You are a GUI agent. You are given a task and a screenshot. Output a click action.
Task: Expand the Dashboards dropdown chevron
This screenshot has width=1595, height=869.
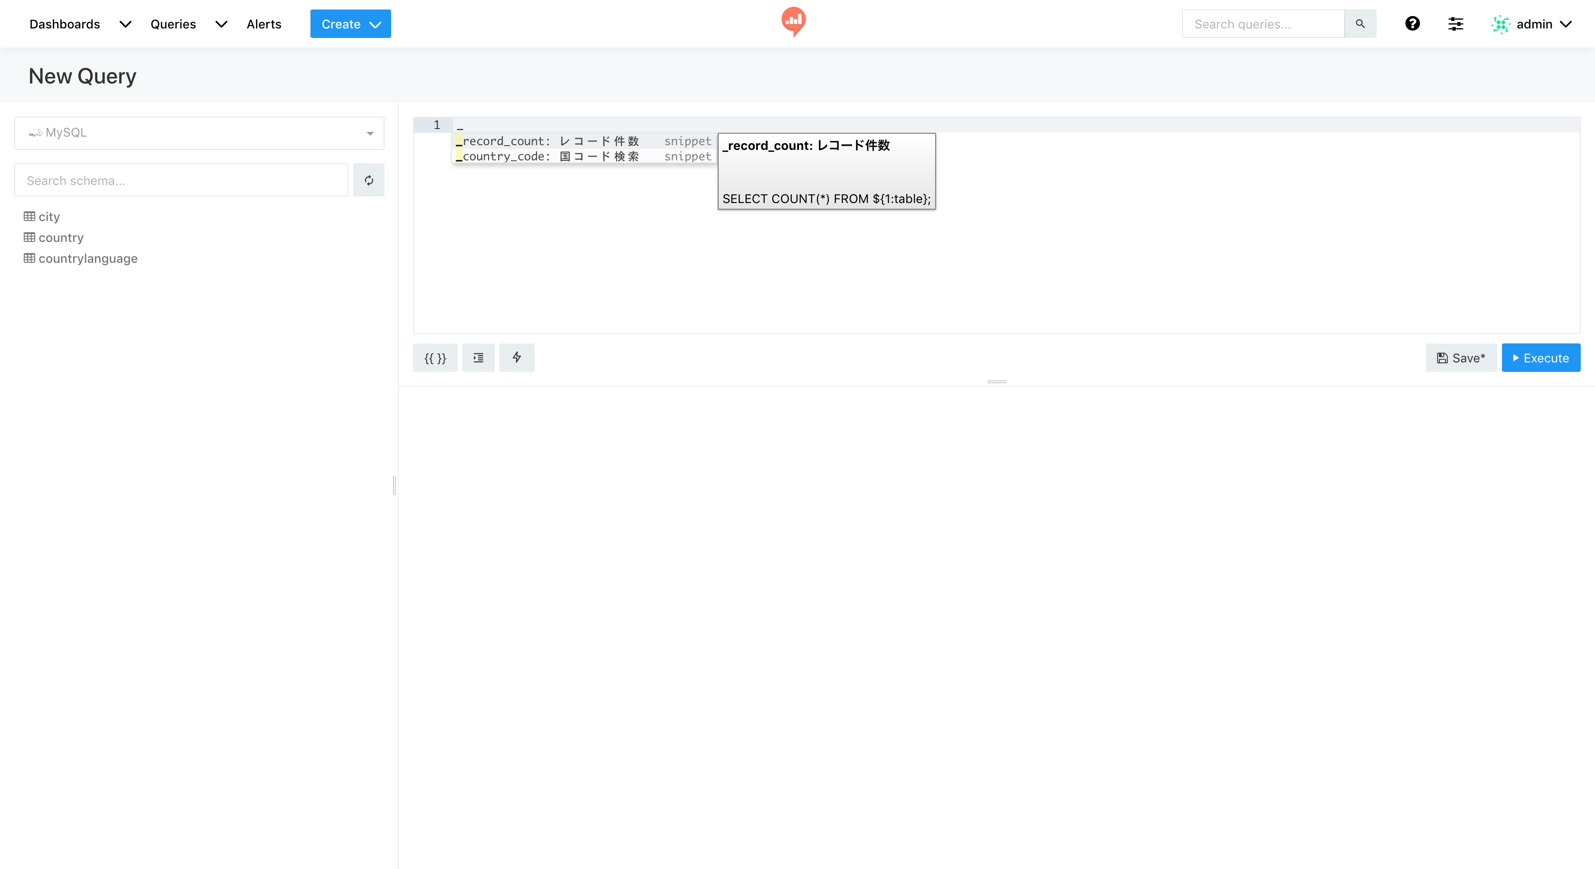pos(125,24)
